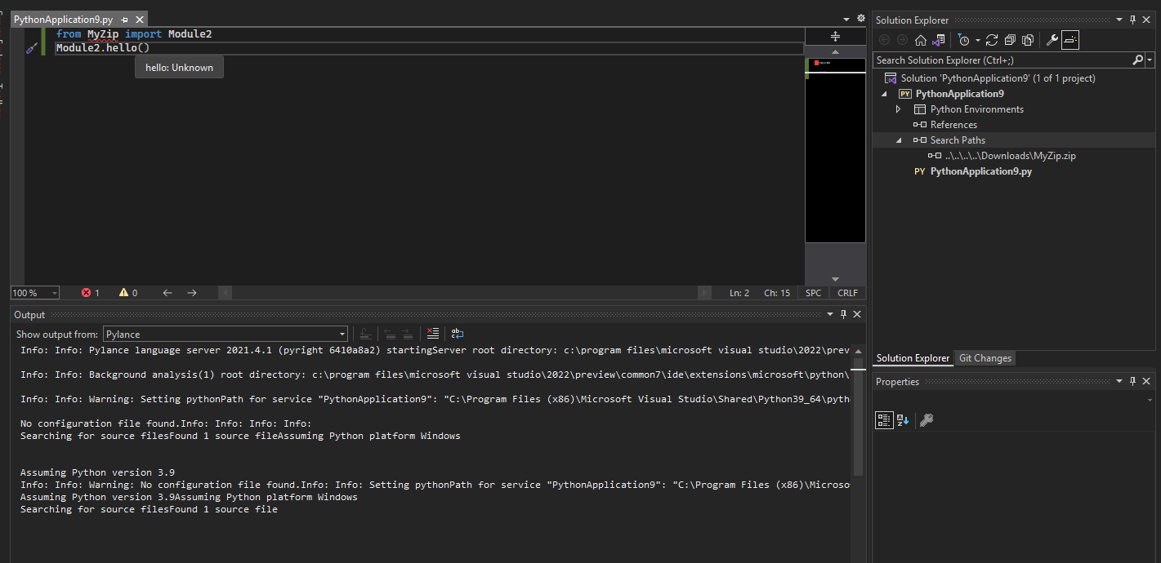
Task: Go to previous message in Output
Action: 391,334
